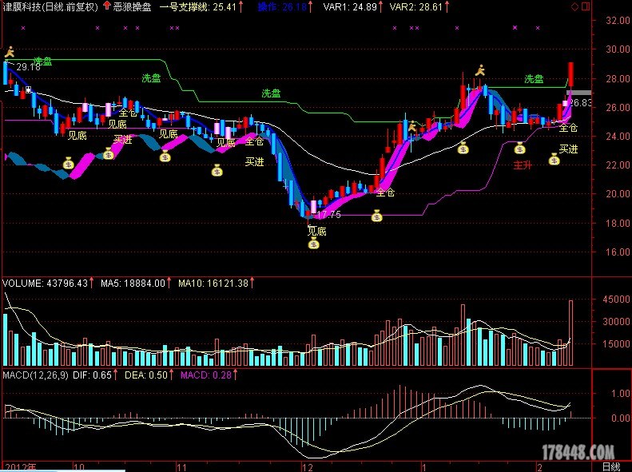Click the last red candlestick reaching 29.00
Image resolution: width=632 pixels, height=472 pixels.
coord(571,74)
